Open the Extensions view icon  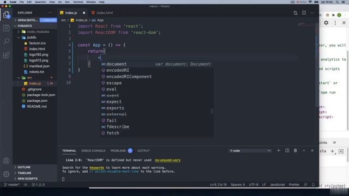pyautogui.click(x=6, y=55)
